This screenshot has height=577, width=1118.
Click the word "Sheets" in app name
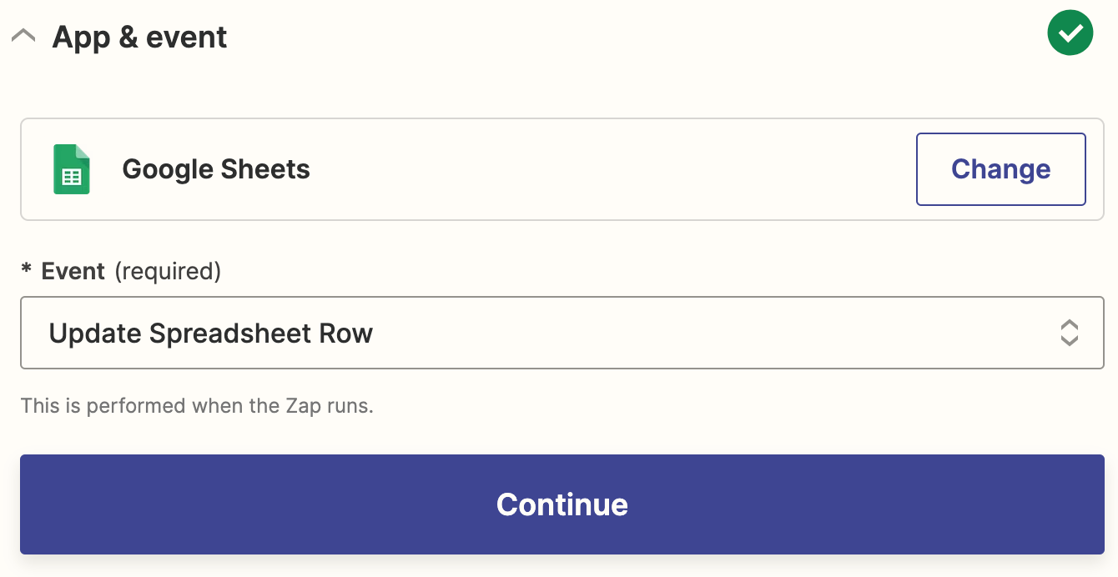[264, 169]
